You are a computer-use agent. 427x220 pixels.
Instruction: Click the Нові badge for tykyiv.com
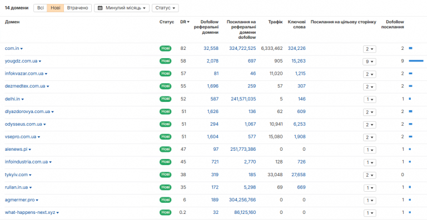pyautogui.click(x=165, y=175)
